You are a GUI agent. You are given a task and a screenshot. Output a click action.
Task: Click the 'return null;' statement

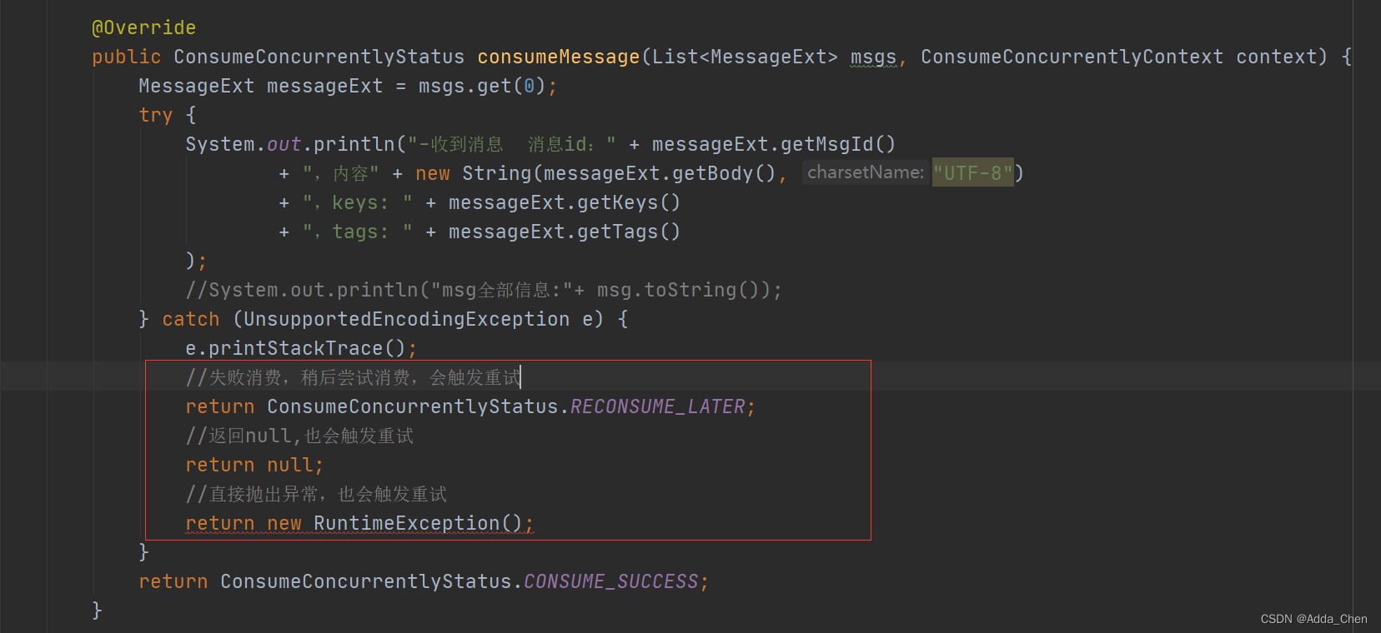254,465
